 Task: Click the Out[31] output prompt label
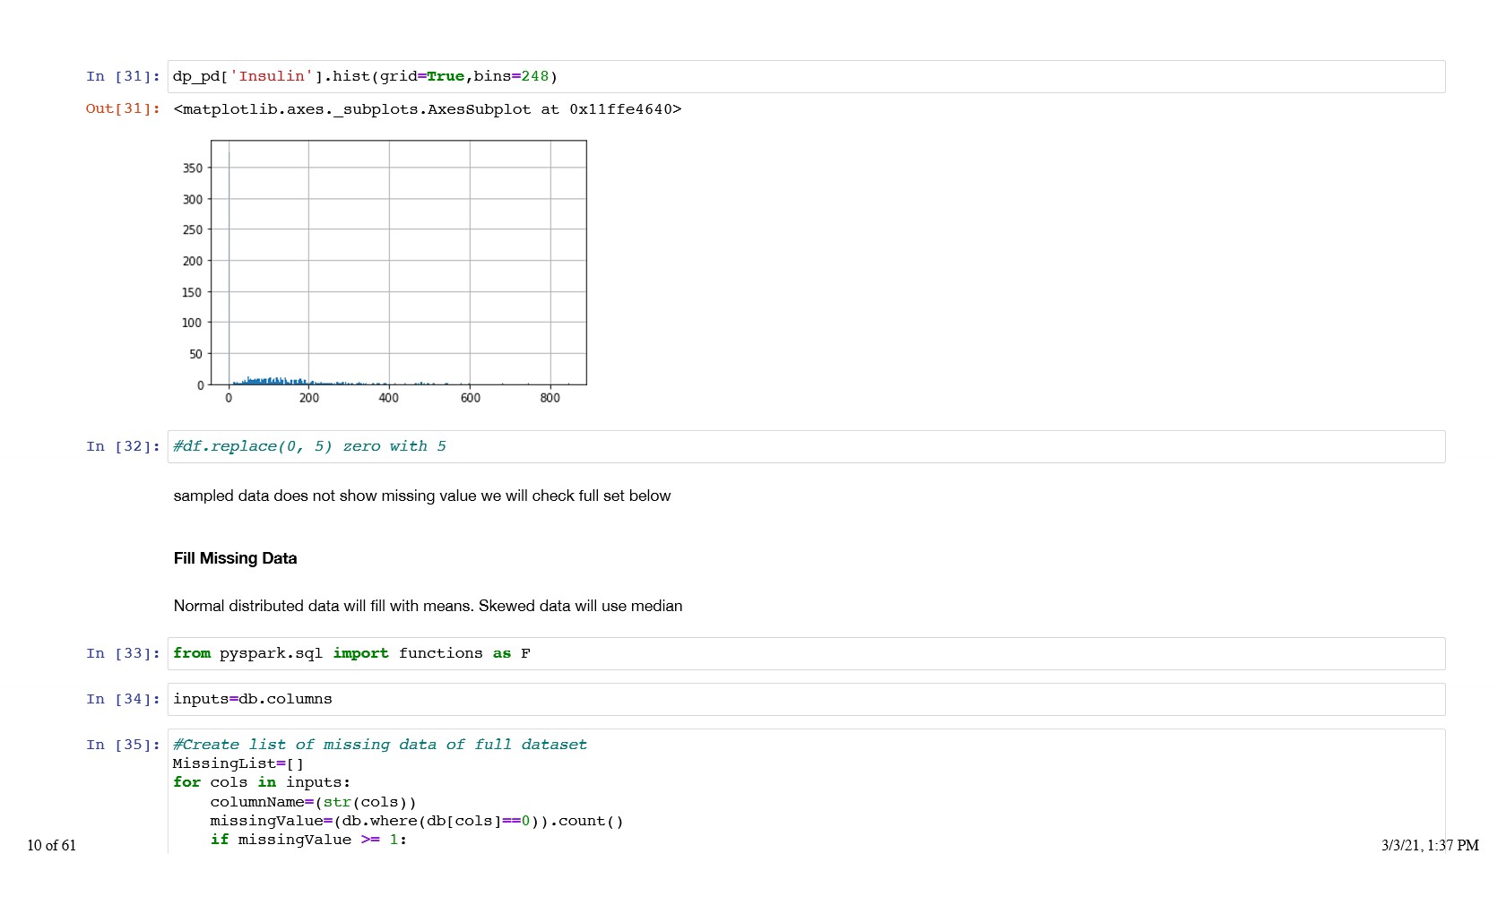click(123, 109)
